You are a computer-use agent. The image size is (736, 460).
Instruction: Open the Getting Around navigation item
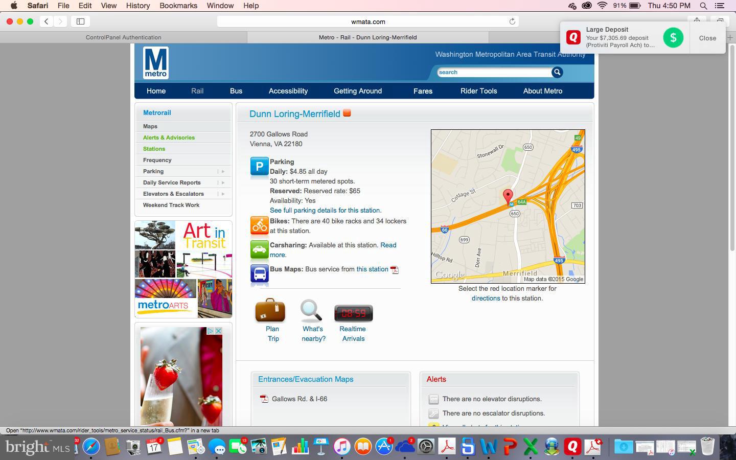pyautogui.click(x=358, y=91)
